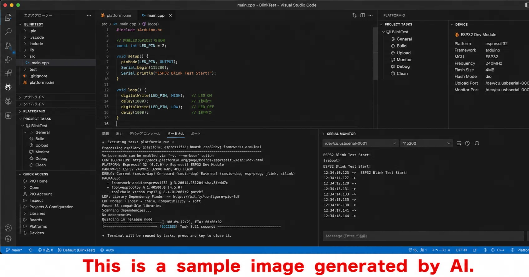Image resolution: width=529 pixels, height=277 pixels.
Task: Switch to the 出力 panel tab
Action: 119,134
